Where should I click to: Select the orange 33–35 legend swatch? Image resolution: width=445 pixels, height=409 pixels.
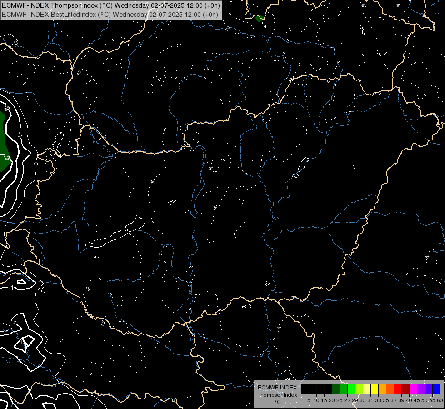382,389
